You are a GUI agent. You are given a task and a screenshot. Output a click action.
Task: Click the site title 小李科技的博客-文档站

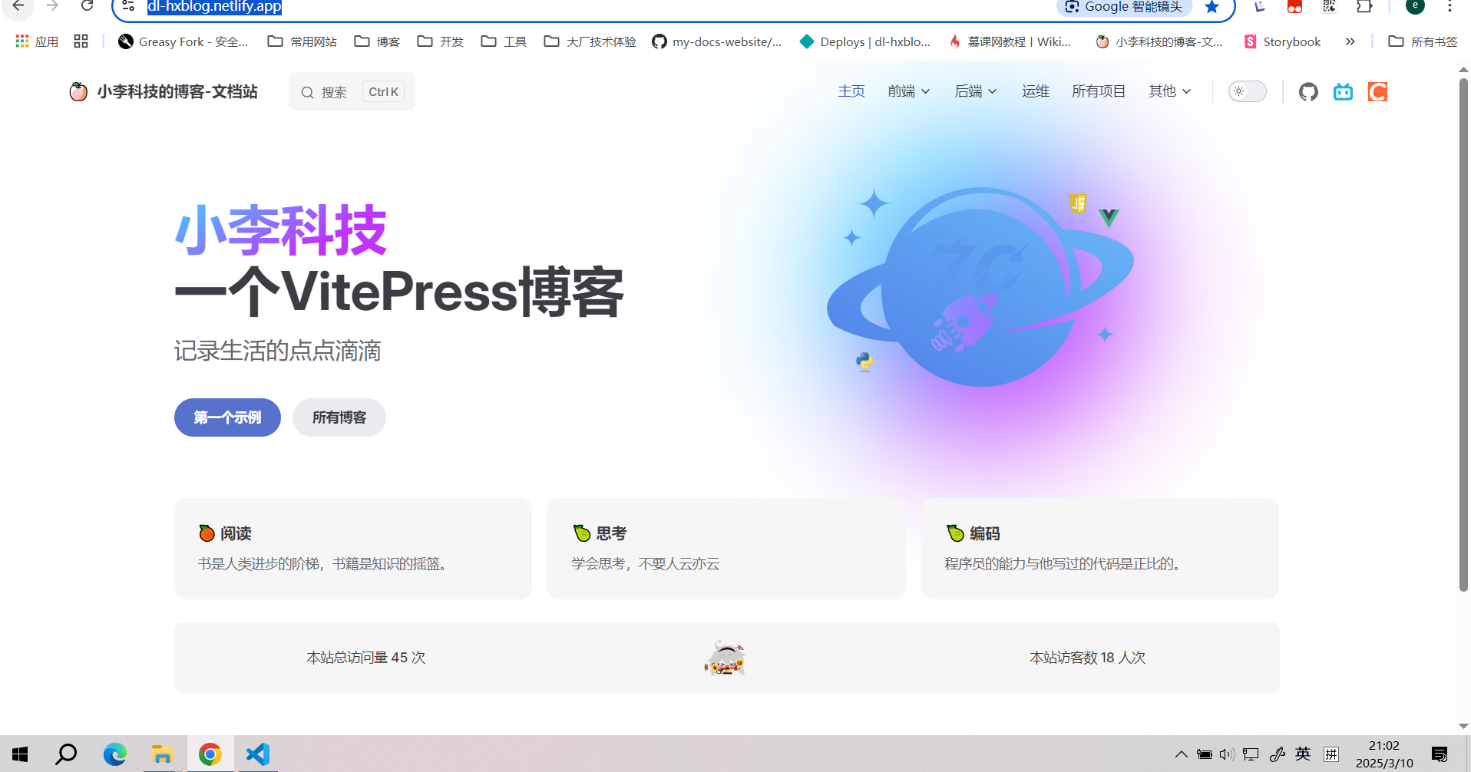click(177, 91)
